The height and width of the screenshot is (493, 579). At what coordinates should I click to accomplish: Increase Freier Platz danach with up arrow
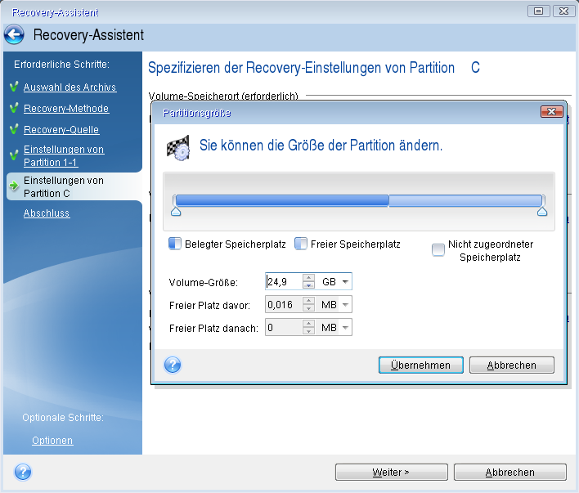point(308,324)
